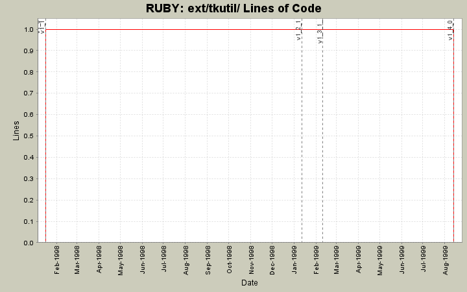Select the v1_2_1 version marker label
The image size is (467, 292).
[x=299, y=30]
